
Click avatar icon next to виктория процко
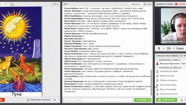coord(157,94)
